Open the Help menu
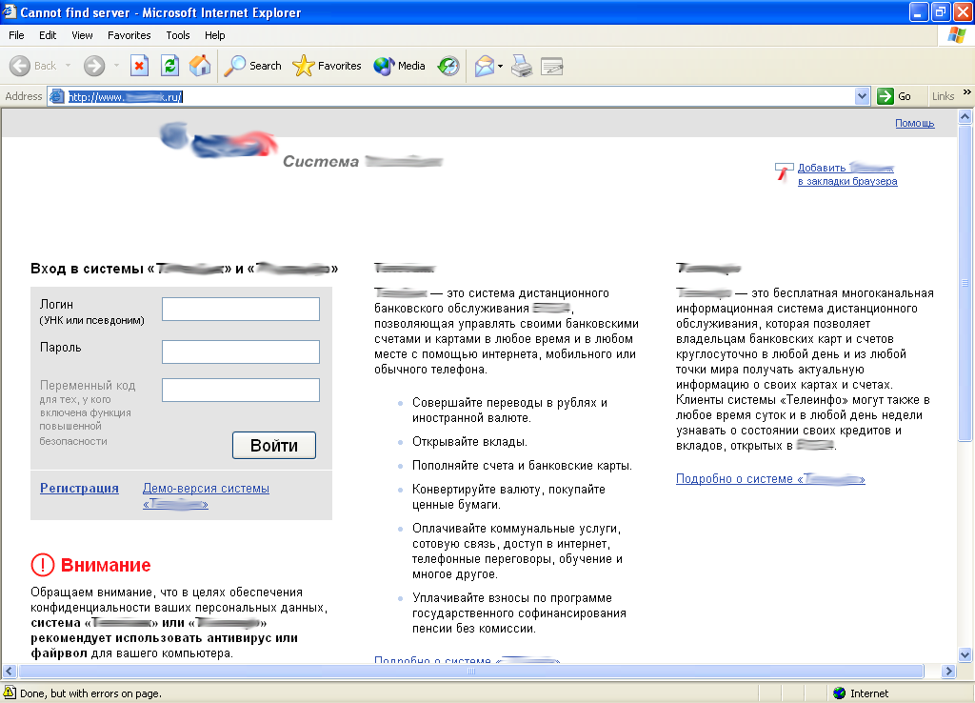 tap(214, 35)
